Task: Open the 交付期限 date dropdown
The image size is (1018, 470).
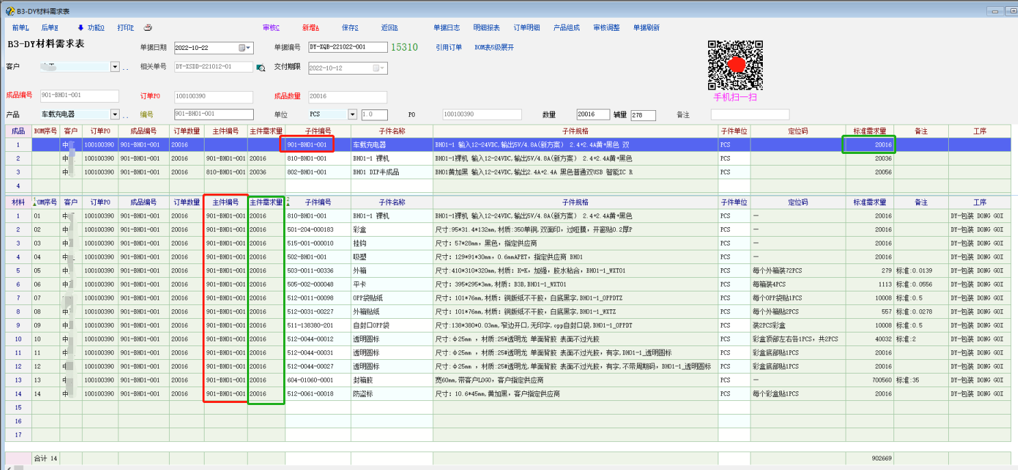Action: (378, 68)
